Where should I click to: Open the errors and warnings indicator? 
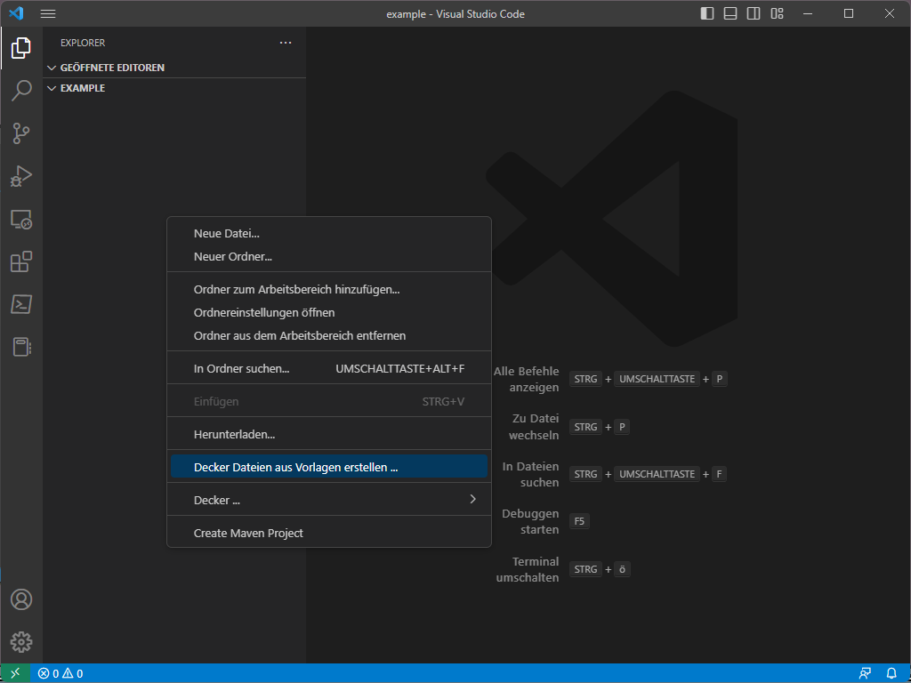pos(59,673)
